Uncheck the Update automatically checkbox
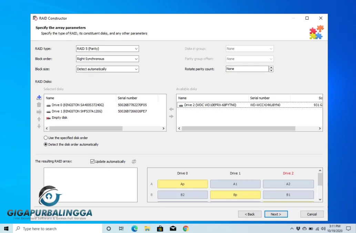 (x=92, y=161)
